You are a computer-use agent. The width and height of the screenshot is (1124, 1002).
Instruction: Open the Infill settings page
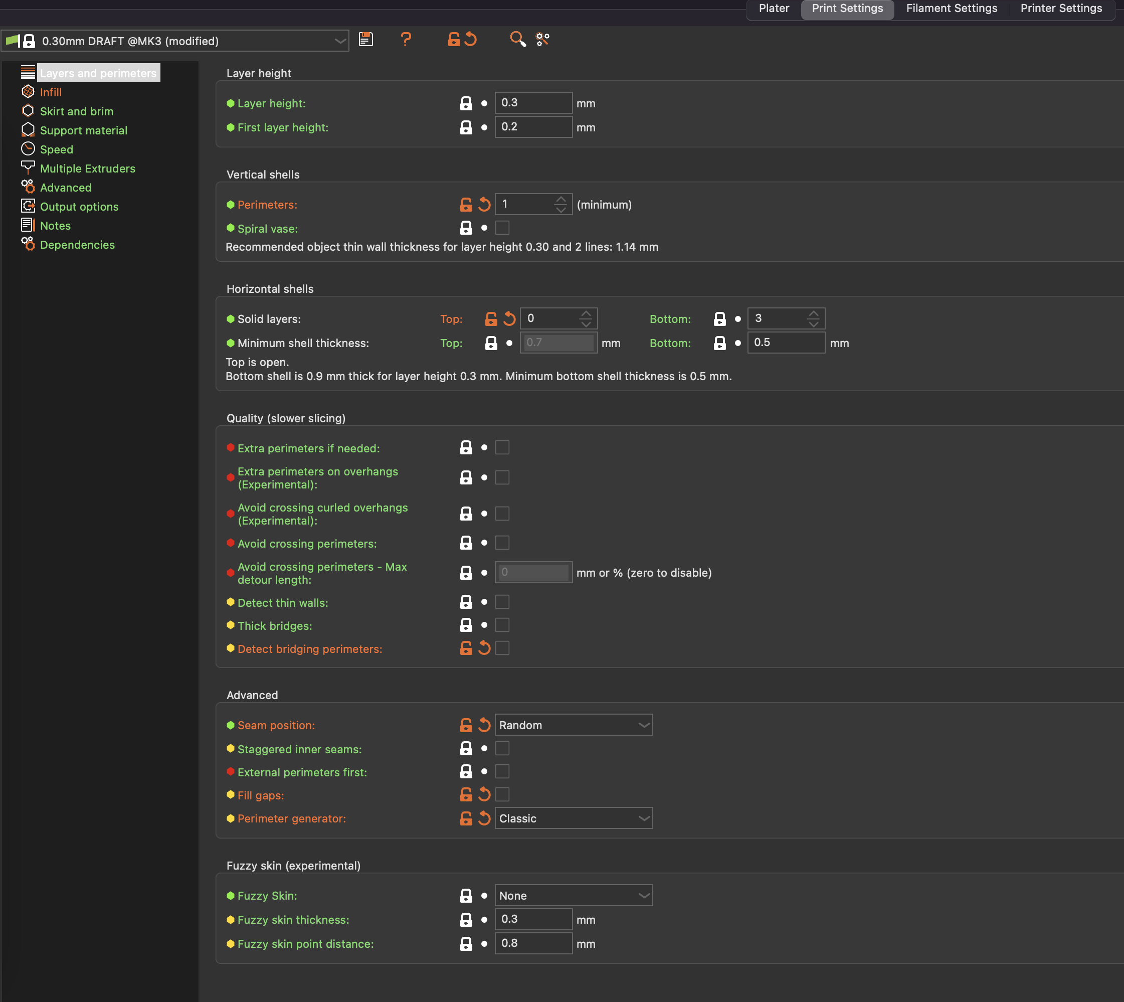(51, 92)
